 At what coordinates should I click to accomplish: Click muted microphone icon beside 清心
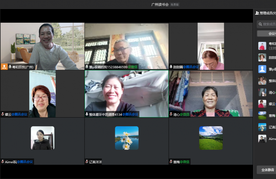click(x=171, y=114)
